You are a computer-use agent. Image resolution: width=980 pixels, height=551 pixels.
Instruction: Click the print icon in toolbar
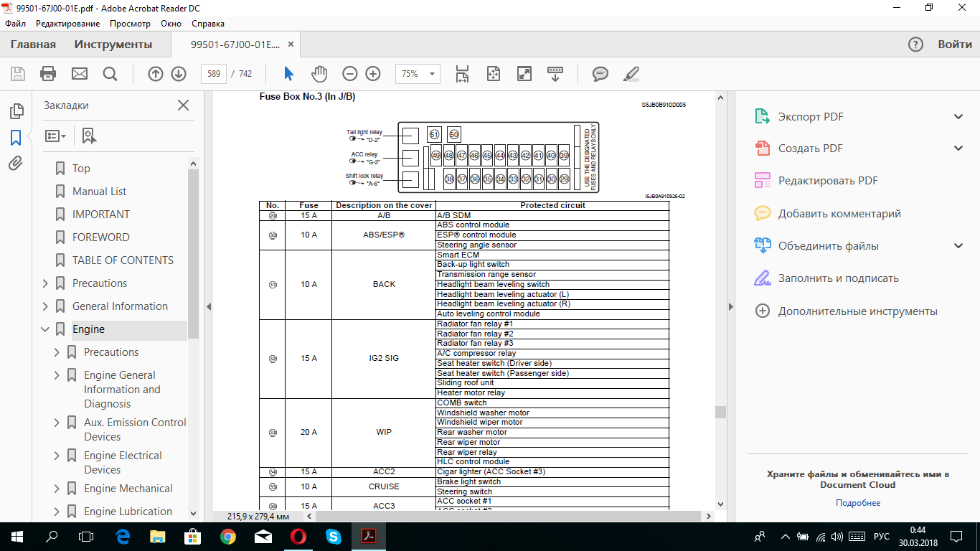pos(48,74)
